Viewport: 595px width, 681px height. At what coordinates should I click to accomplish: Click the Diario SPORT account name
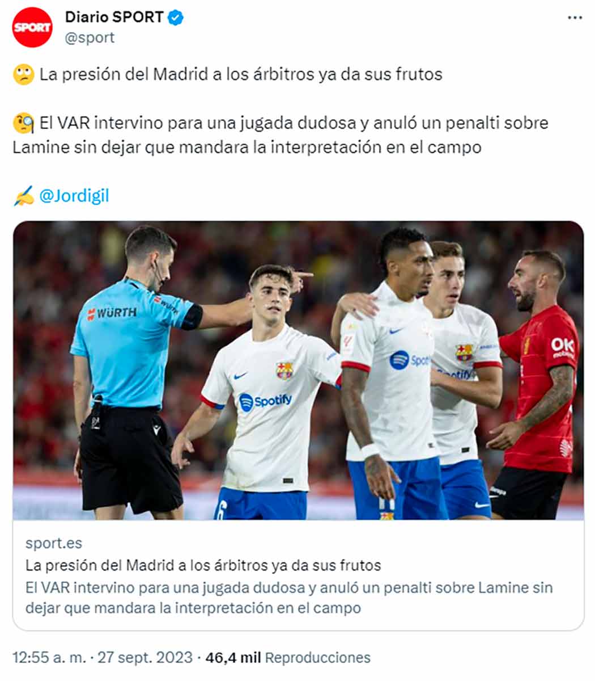114,18
